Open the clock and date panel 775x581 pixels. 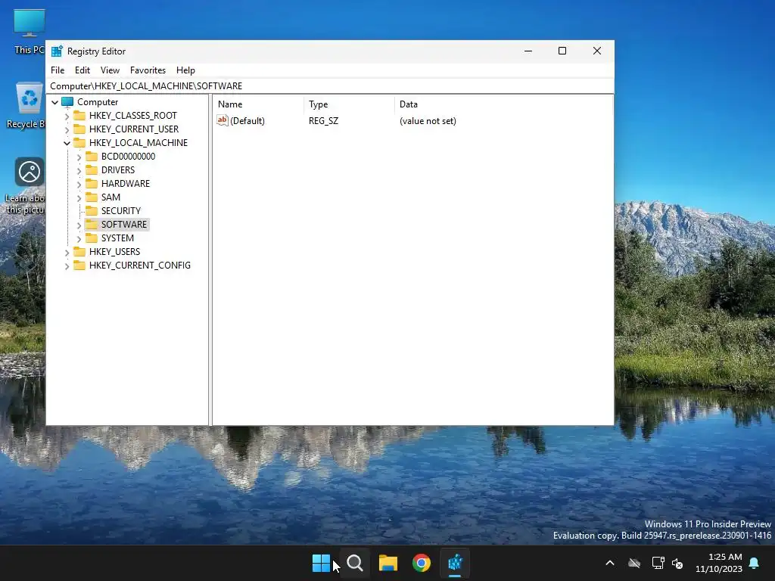tap(719, 563)
